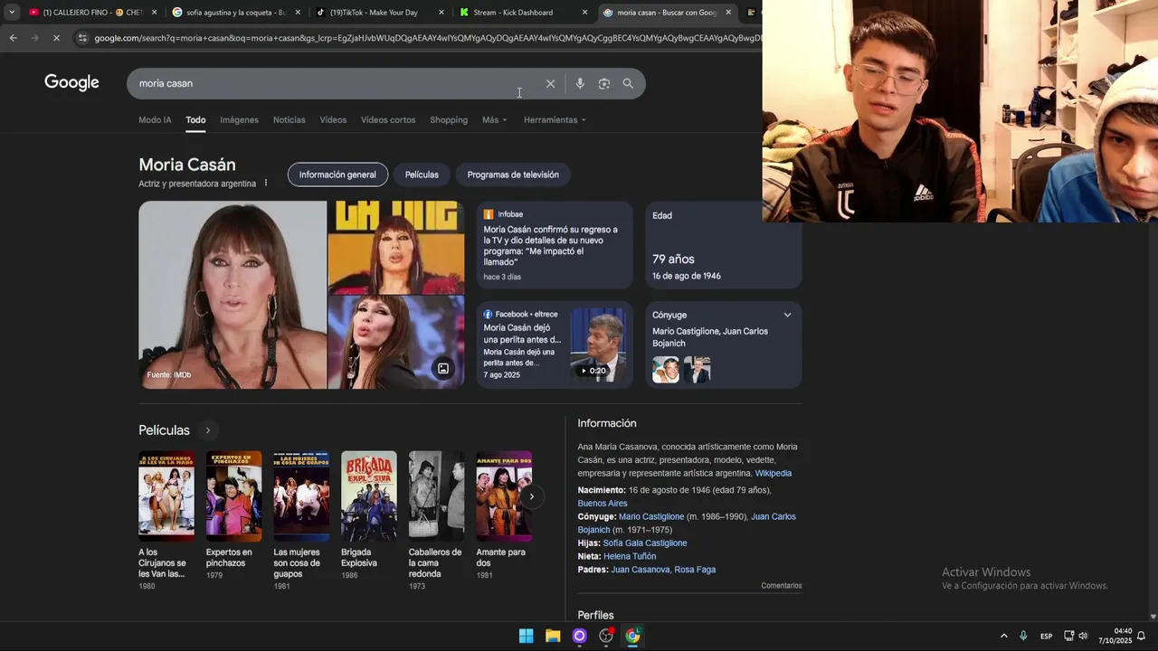Expand the Más dropdown
1158x651 pixels.
(x=494, y=119)
